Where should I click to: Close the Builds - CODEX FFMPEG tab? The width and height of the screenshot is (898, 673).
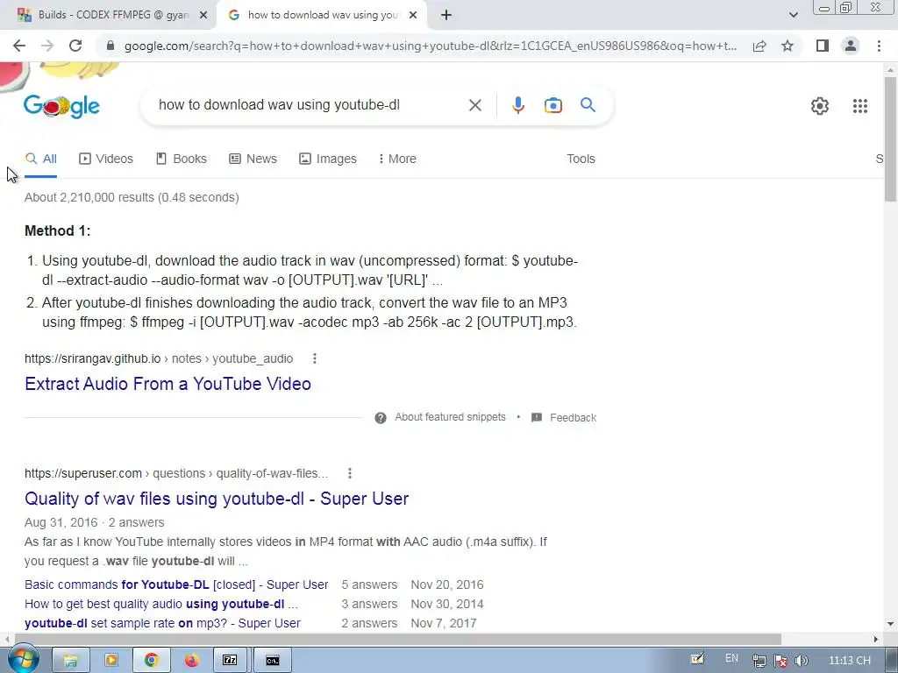(x=203, y=16)
